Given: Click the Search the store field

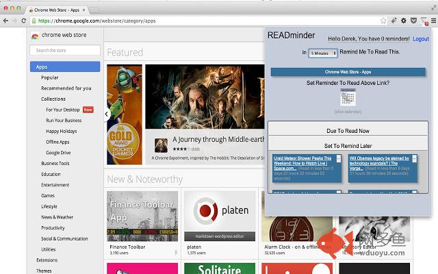Looking at the screenshot, I should pyautogui.click(x=65, y=50).
